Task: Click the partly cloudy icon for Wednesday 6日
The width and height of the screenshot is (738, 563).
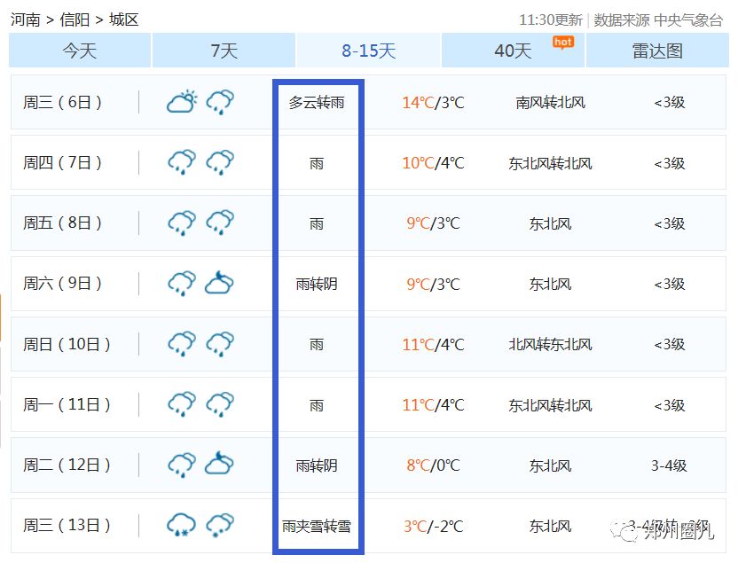Action: click(x=182, y=102)
